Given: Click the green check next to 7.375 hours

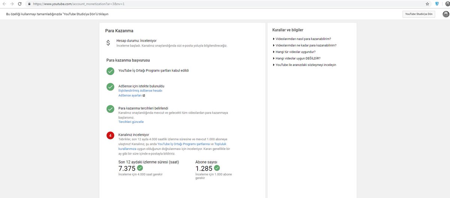Looking at the screenshot, I should coord(140,168).
